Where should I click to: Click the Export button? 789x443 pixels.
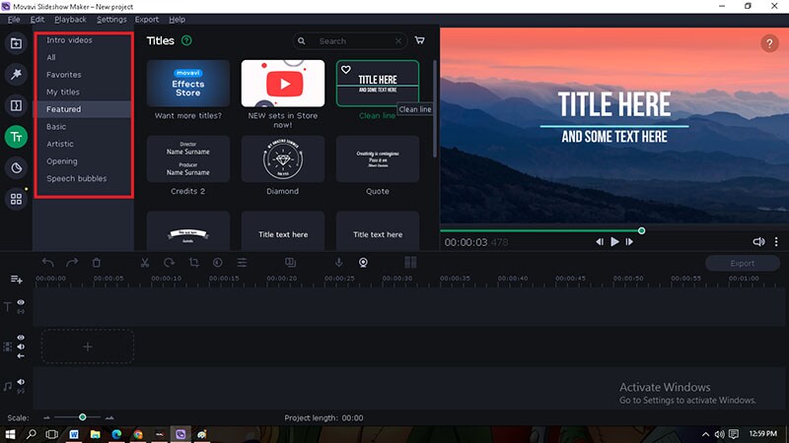[x=743, y=263]
